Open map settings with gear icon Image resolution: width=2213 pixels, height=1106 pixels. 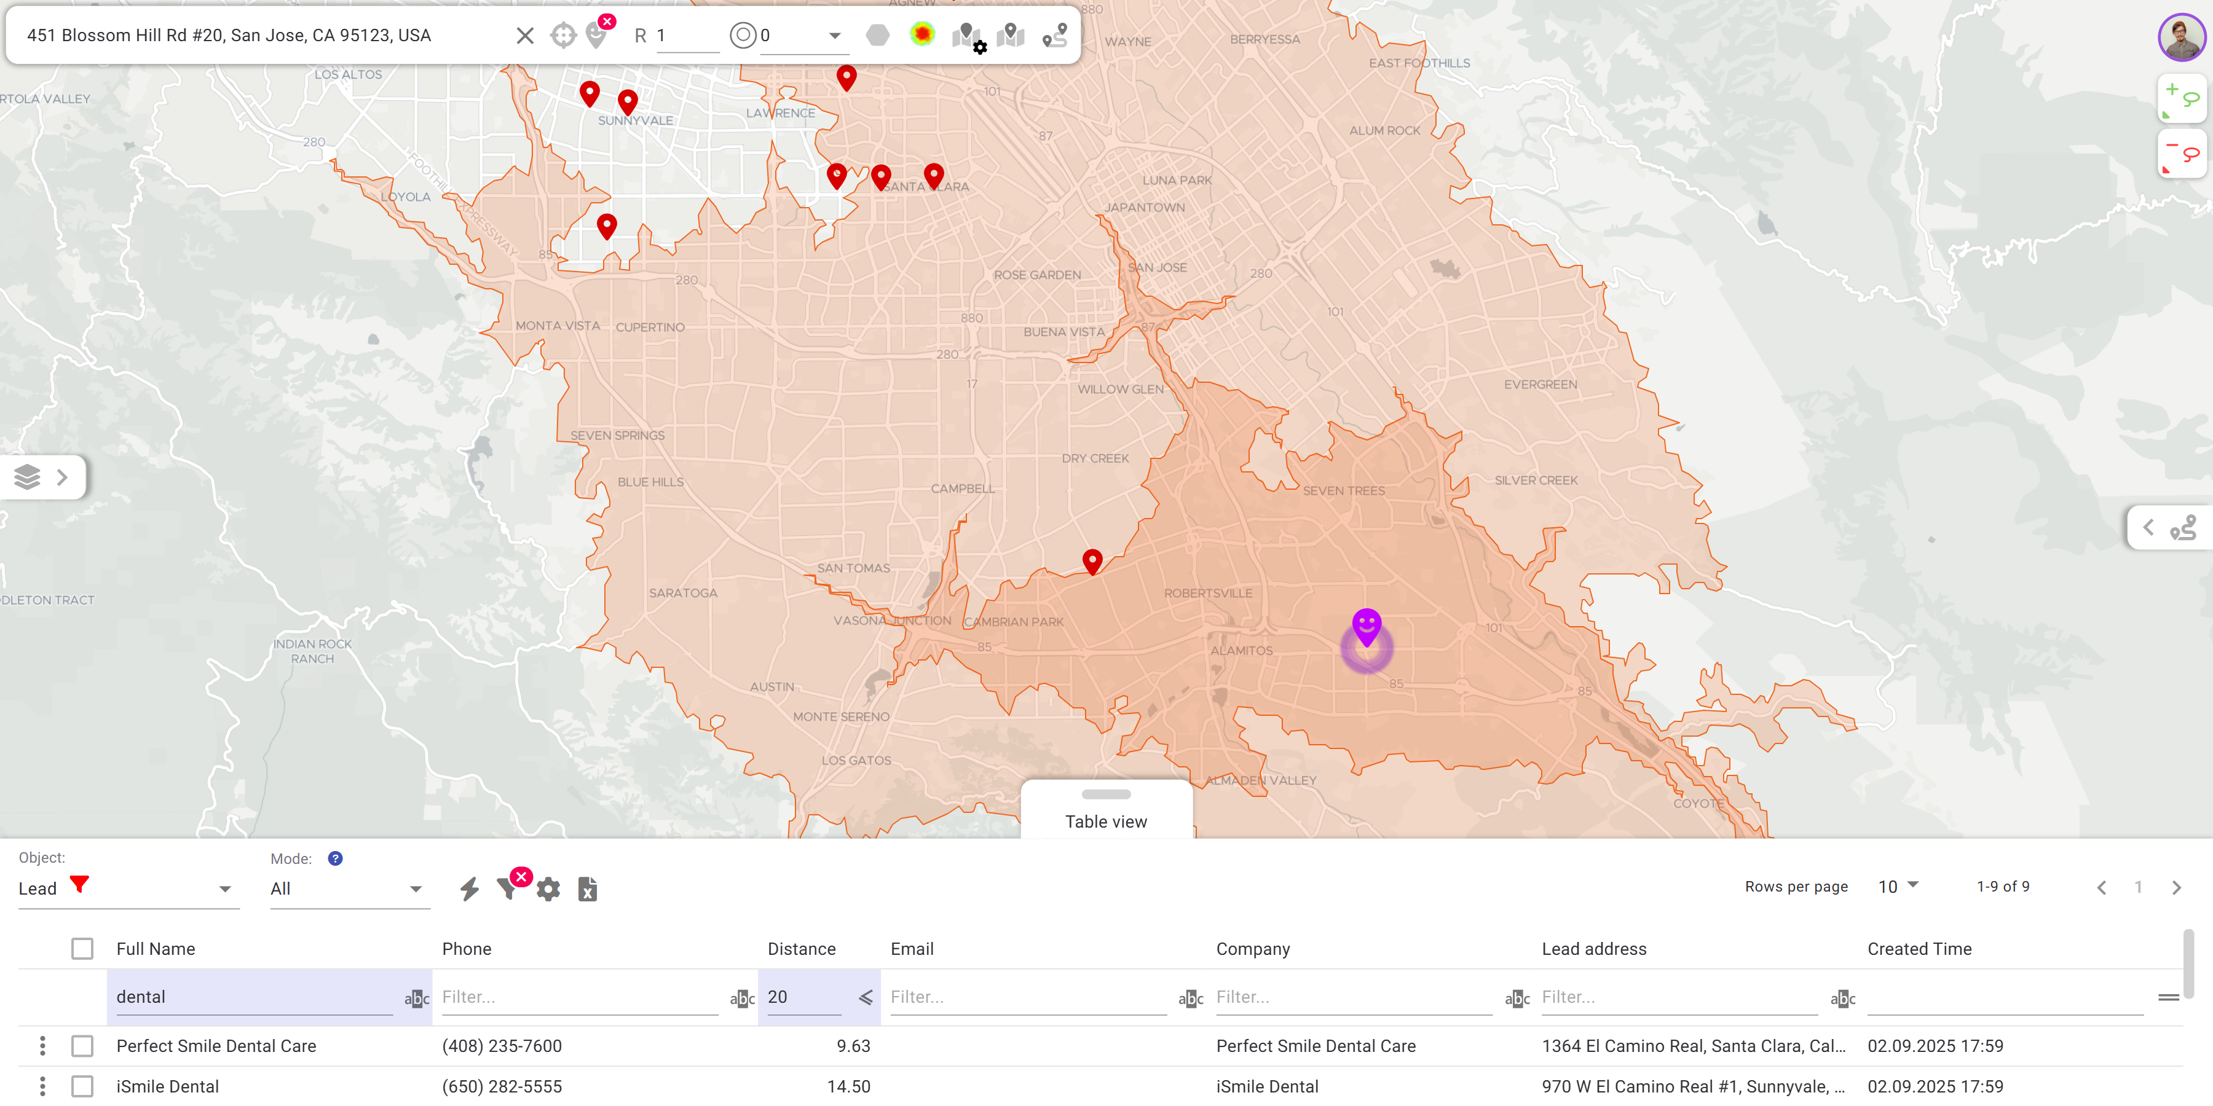pos(968,37)
